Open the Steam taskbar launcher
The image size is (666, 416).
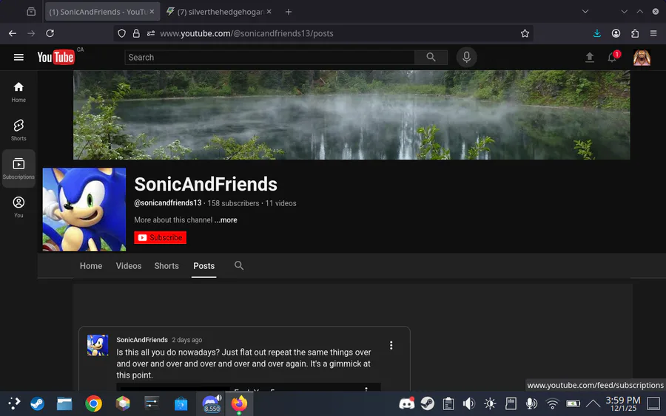click(x=37, y=403)
